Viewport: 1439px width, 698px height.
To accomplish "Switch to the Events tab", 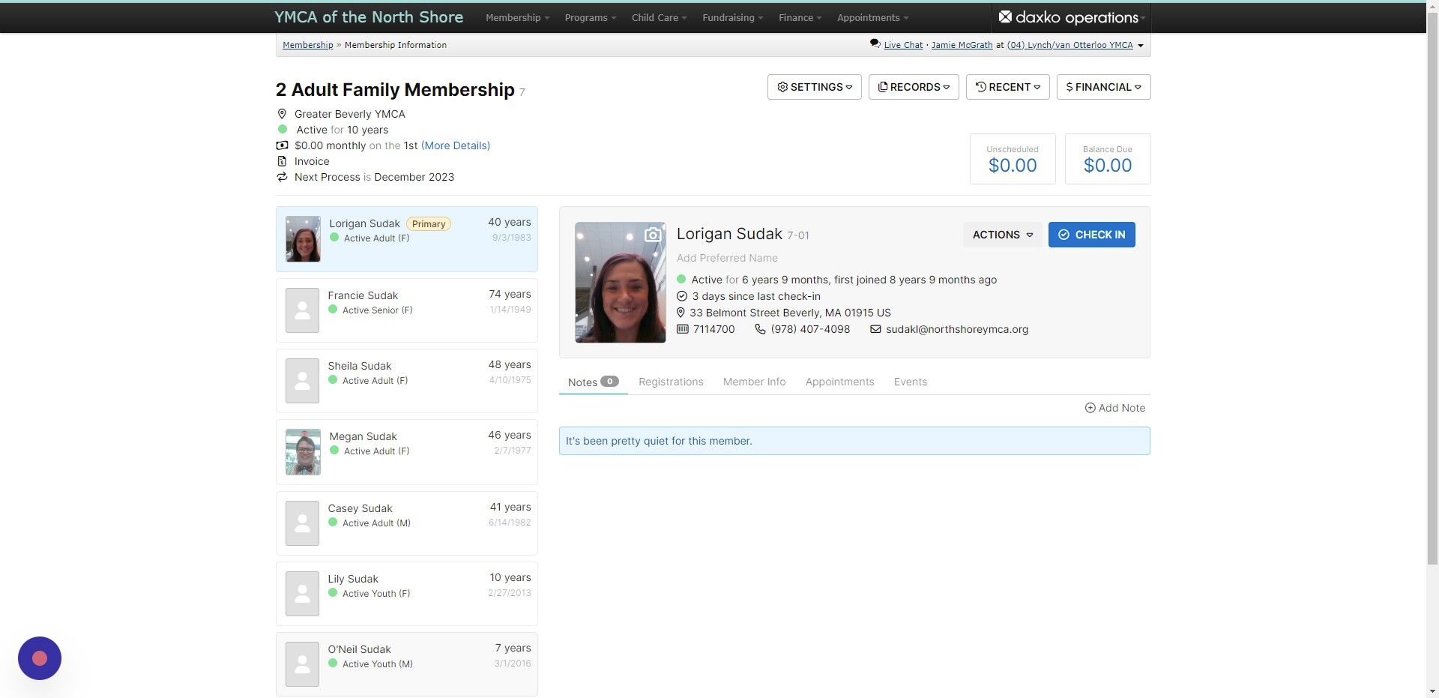I will click(x=910, y=382).
